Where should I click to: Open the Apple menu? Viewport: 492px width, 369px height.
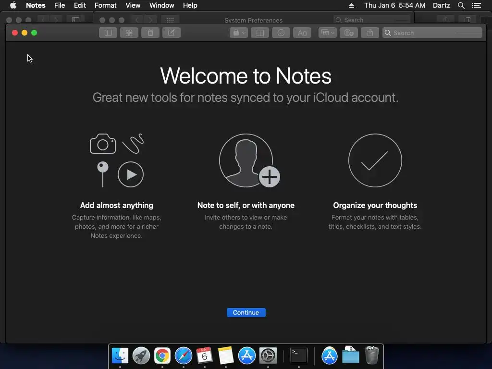(x=13, y=5)
